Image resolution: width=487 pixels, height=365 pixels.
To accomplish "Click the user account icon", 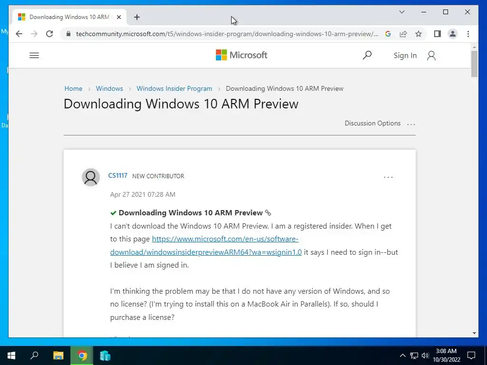I will [x=431, y=56].
